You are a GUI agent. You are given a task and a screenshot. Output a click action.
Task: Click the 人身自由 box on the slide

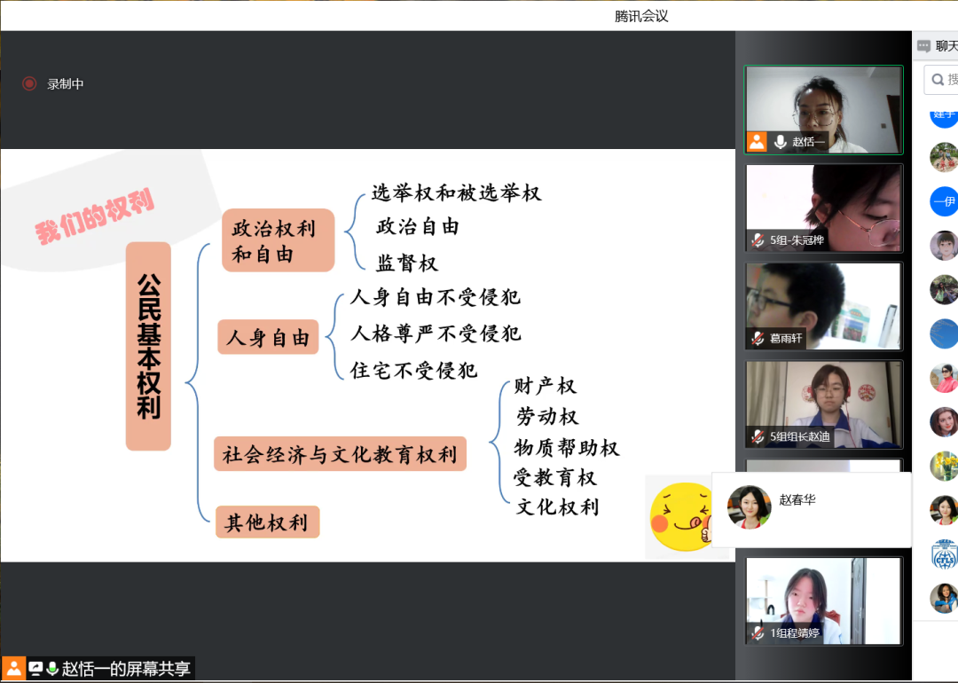(268, 336)
